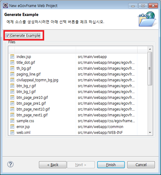
Task: Click the file list scroll up arrow
Action: (150, 49)
